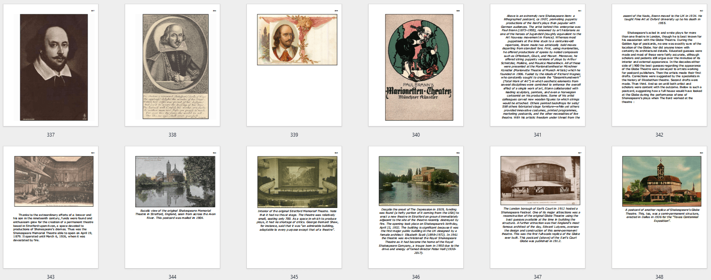Choose the Paul Brann's Marionetten-Theater poster slide
Screen dimensions: 711x280
416,65
